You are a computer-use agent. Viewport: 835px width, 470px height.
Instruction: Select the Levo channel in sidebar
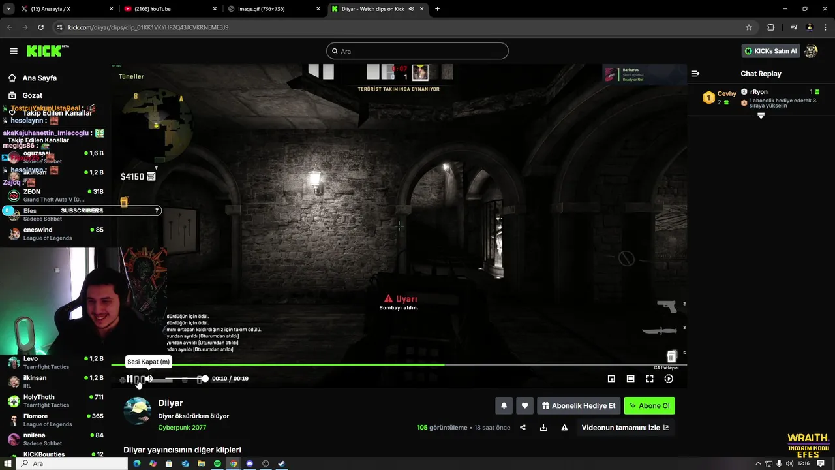[x=55, y=362]
